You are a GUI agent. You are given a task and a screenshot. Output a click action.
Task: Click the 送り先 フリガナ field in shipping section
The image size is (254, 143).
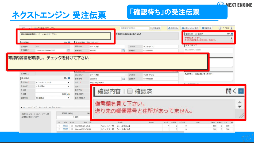pos(160,75)
